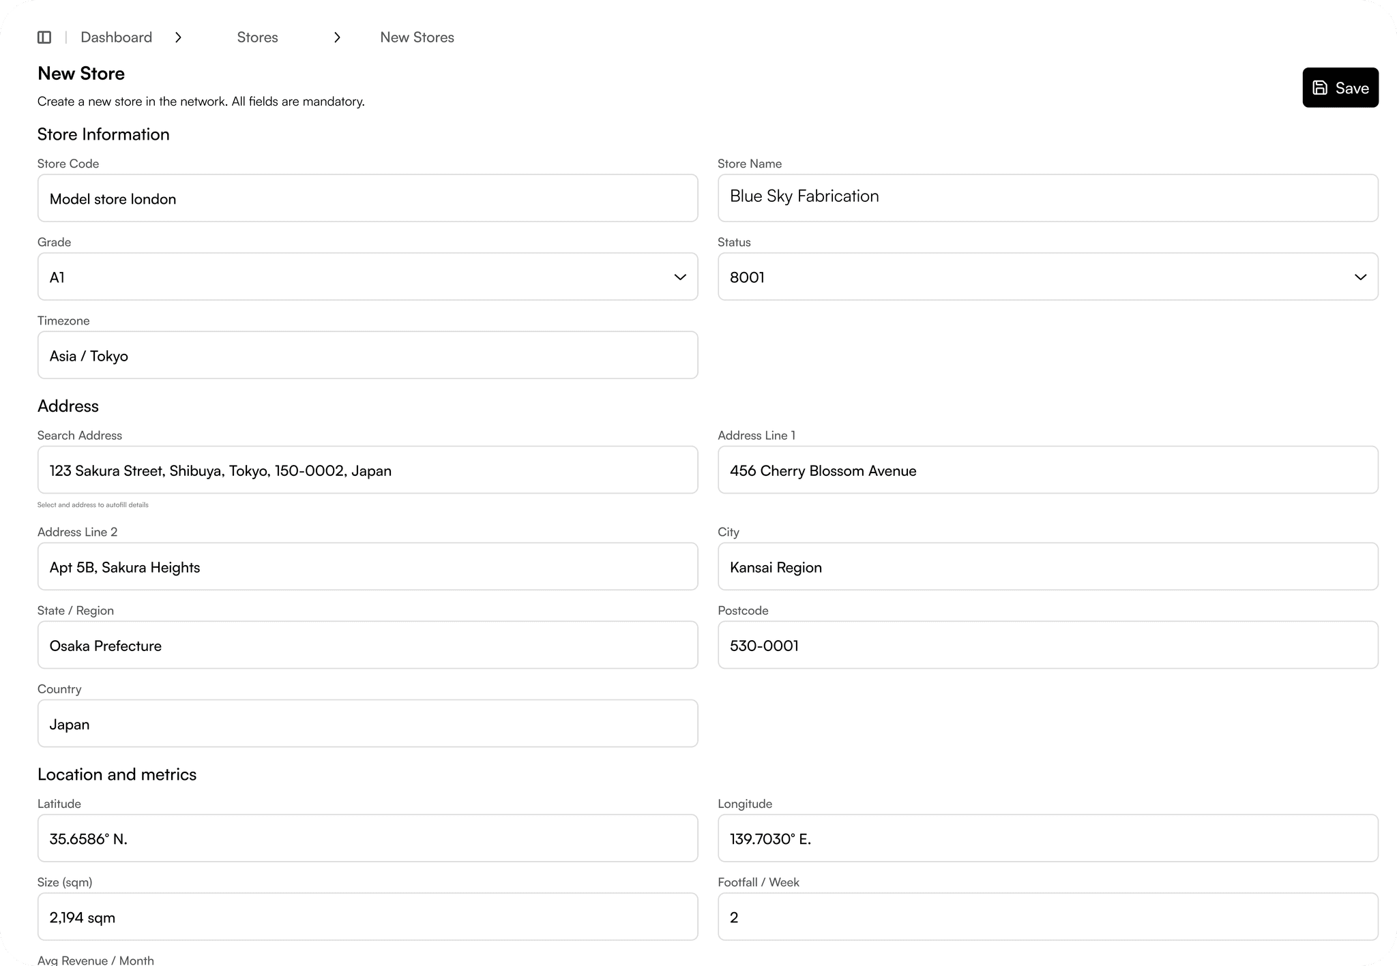Click the Search Address field
This screenshot has height=966, width=1397.
(367, 470)
